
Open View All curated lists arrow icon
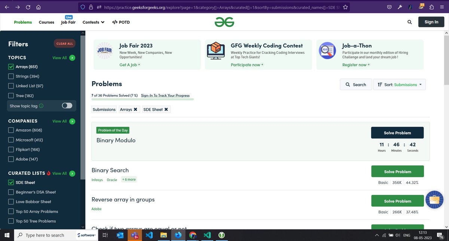click(72, 173)
